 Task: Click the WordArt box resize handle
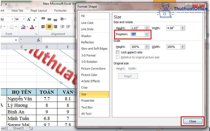pos(61,83)
